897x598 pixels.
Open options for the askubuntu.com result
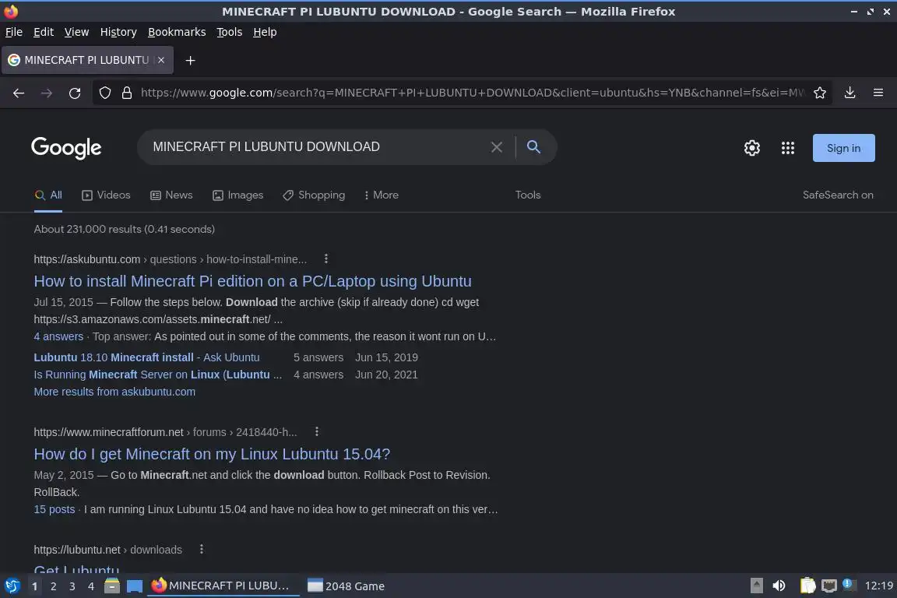pyautogui.click(x=326, y=259)
